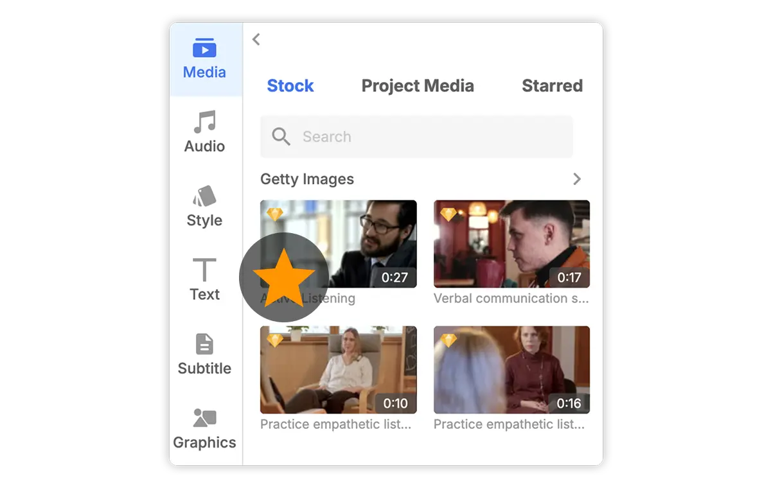Switch to the Stock tab
Viewport: 771px width, 488px height.
290,85
